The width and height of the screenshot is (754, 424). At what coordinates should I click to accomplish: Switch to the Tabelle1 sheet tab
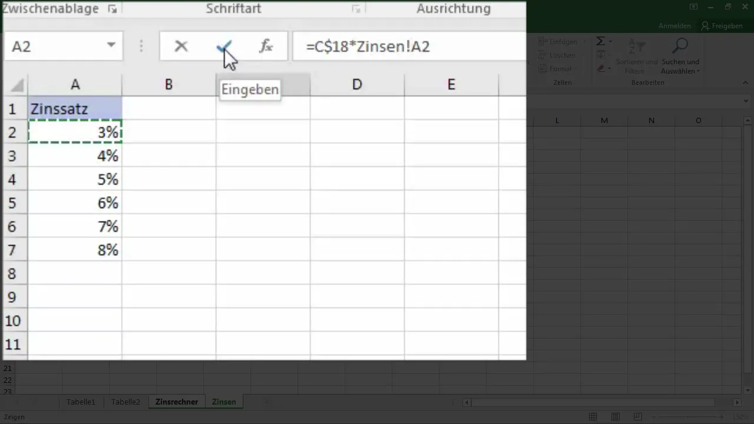[81, 402]
